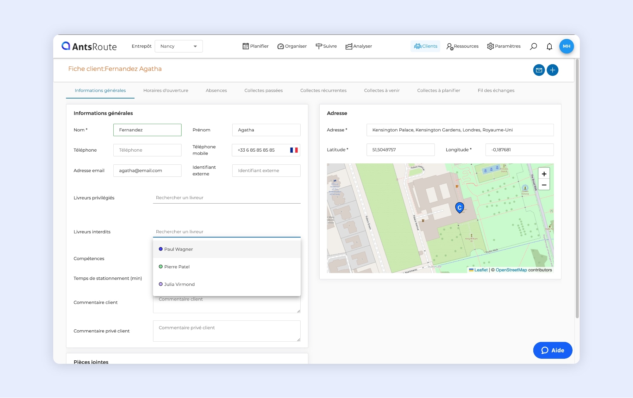This screenshot has height=398, width=633.
Task: Follow the OpenStreetMap attribution link
Action: point(511,270)
